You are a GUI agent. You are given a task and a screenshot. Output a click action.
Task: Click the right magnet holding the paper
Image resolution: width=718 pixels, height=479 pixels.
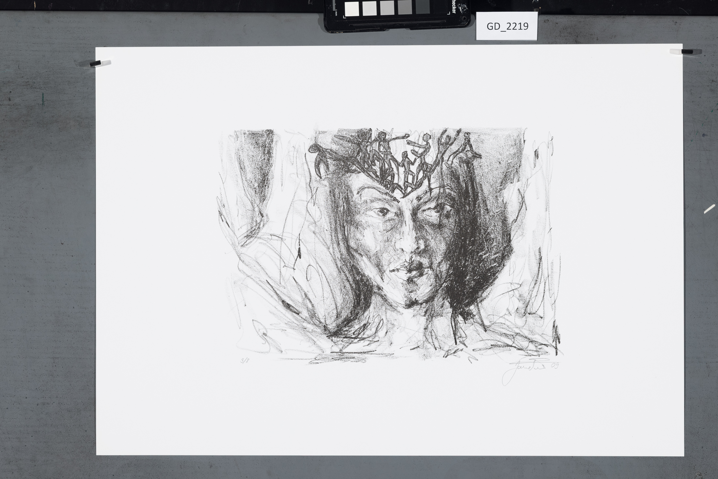point(687,52)
